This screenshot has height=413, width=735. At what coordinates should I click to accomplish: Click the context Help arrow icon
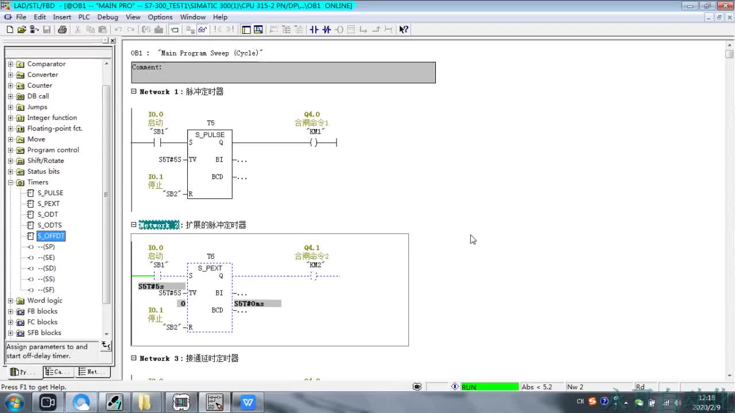(x=404, y=29)
